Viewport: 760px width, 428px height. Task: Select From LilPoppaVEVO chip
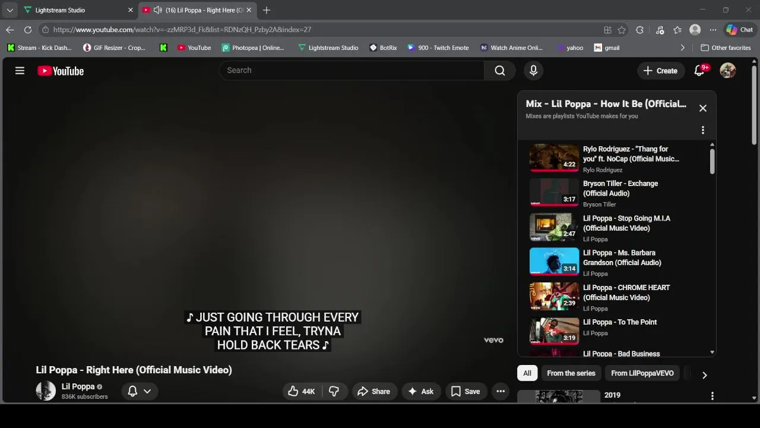pyautogui.click(x=642, y=373)
